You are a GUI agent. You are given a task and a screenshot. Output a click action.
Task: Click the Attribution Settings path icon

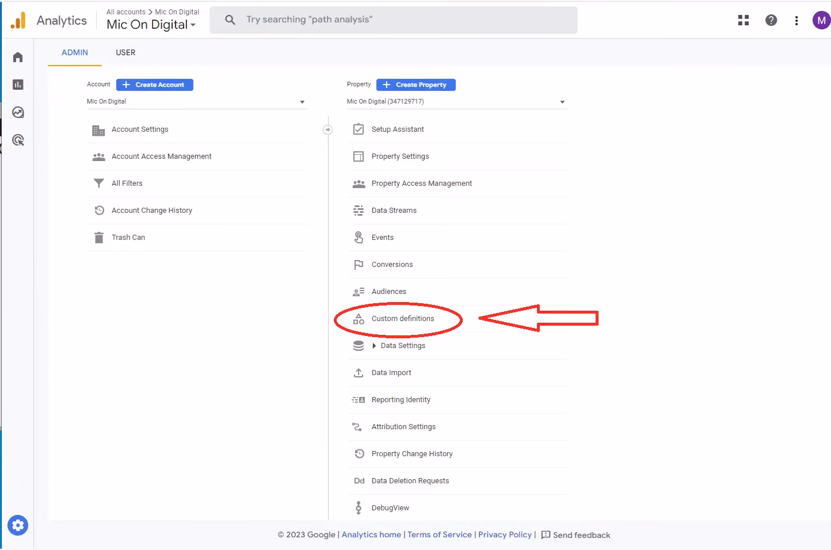click(x=357, y=427)
